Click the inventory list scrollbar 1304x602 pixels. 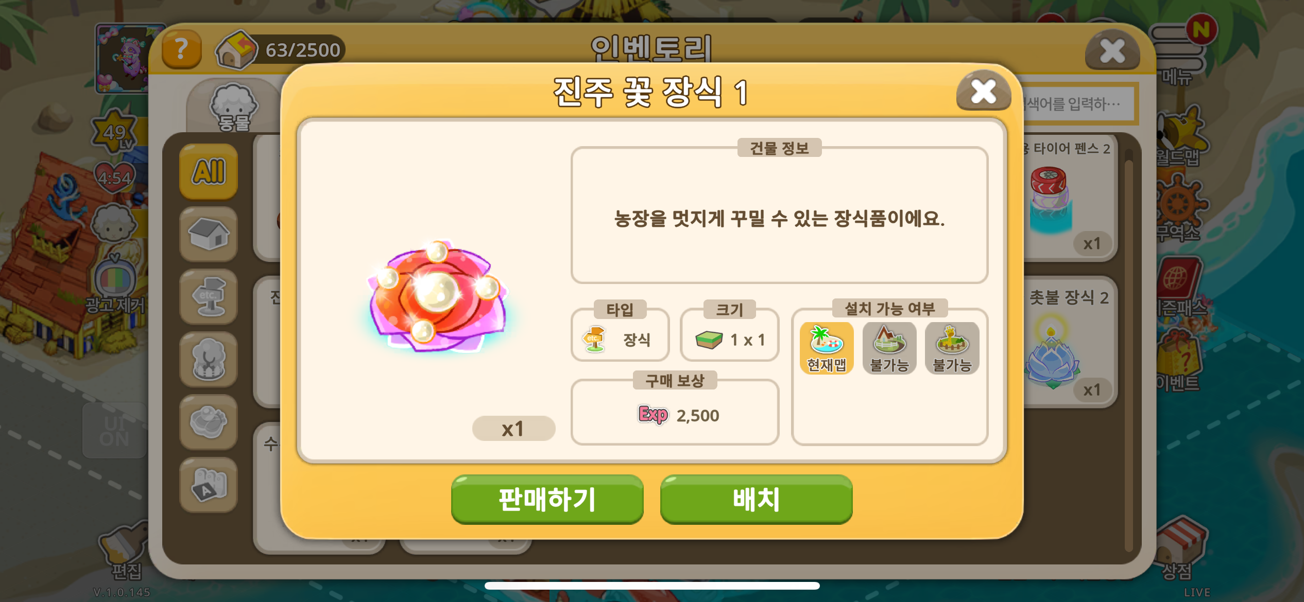[x=1128, y=350]
